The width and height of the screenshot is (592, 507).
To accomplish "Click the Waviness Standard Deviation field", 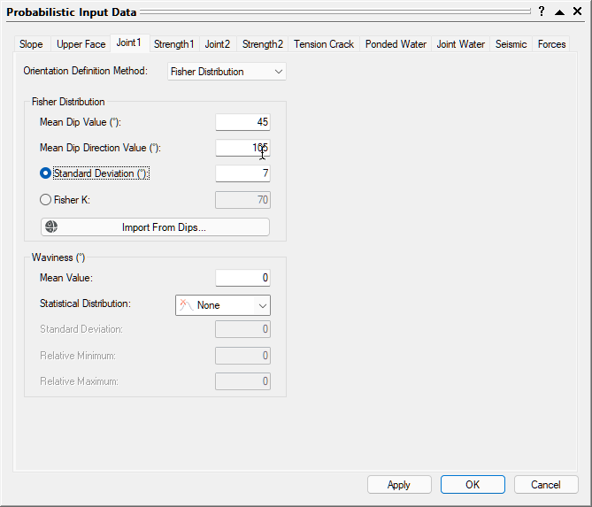I will (x=242, y=329).
